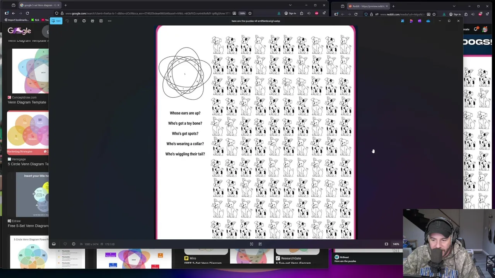Open the Designer icon in Photos title bar
495x278 pixels.
point(411,21)
